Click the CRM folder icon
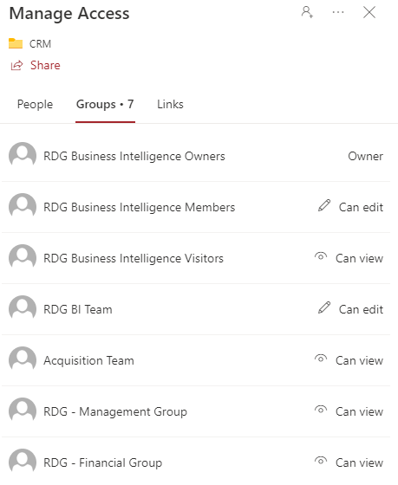Screen dimensions: 398x485 click(x=16, y=43)
